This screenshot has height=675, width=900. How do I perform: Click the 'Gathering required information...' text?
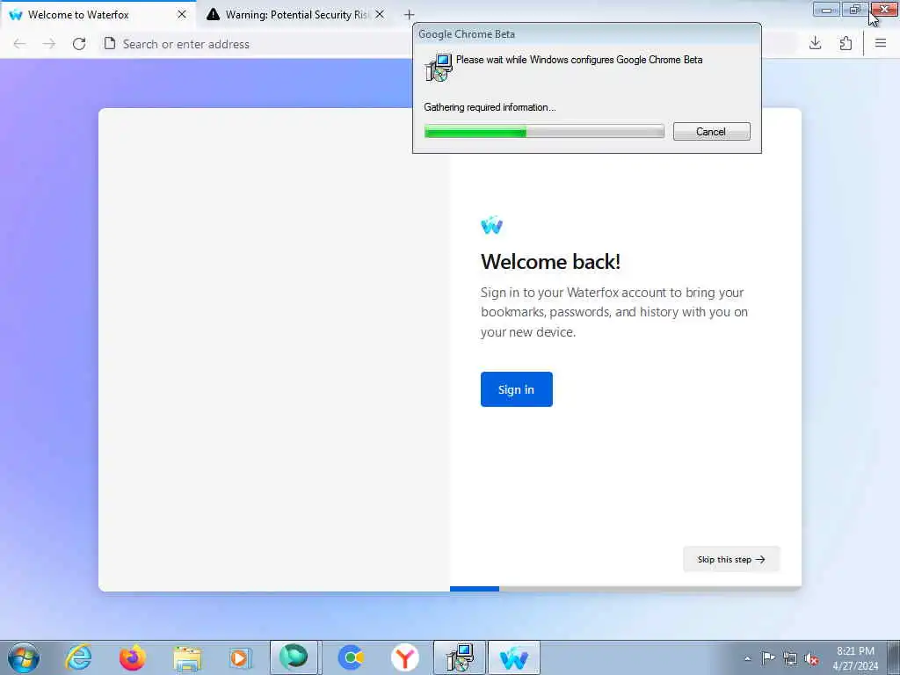[x=490, y=107]
